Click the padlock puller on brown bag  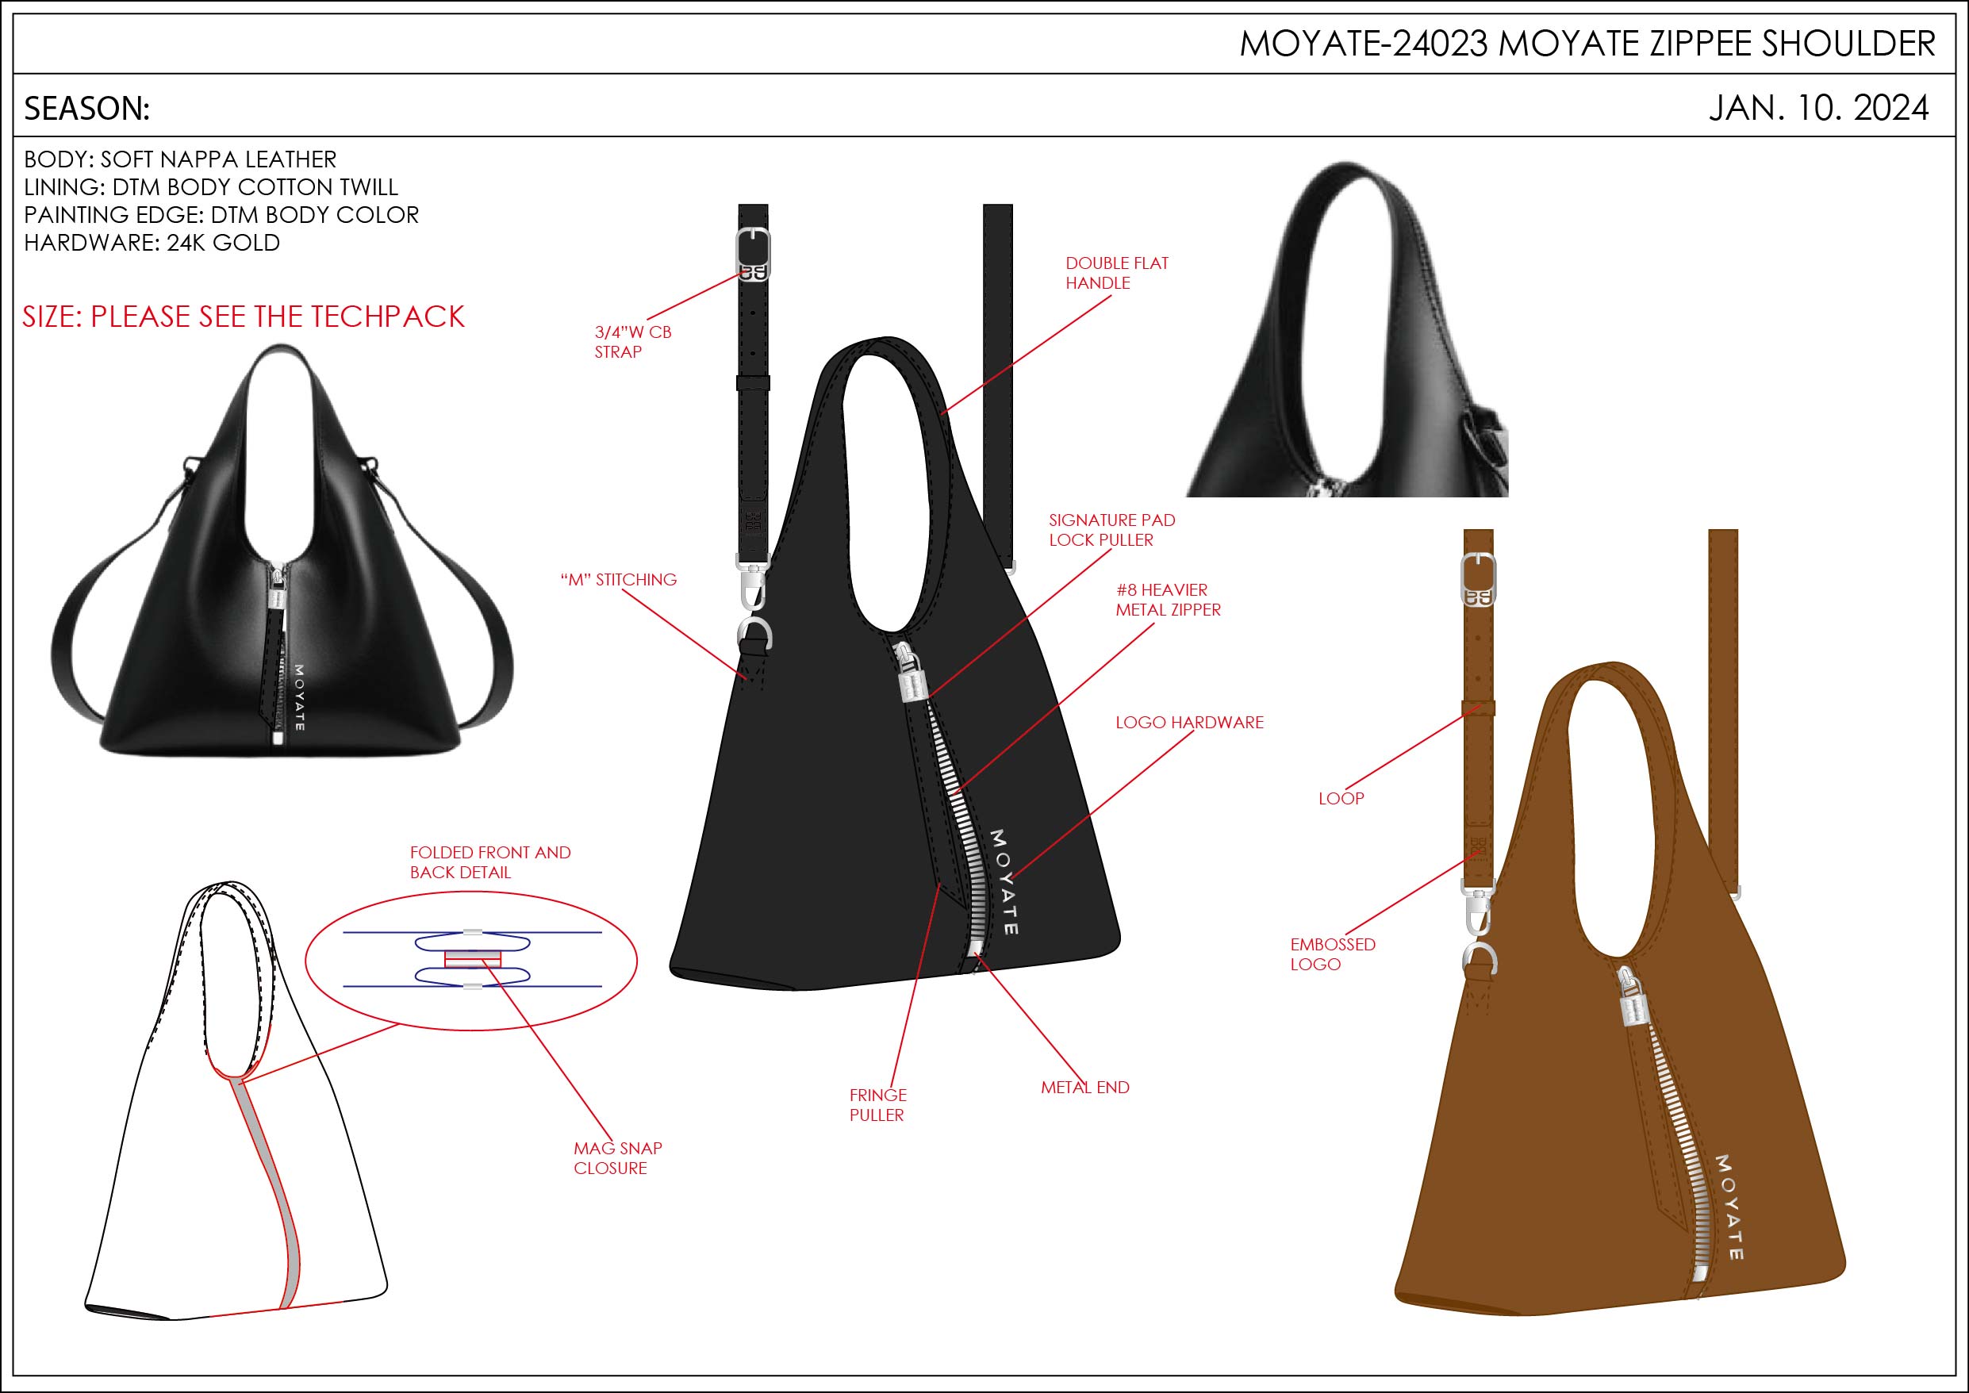click(x=1633, y=1000)
